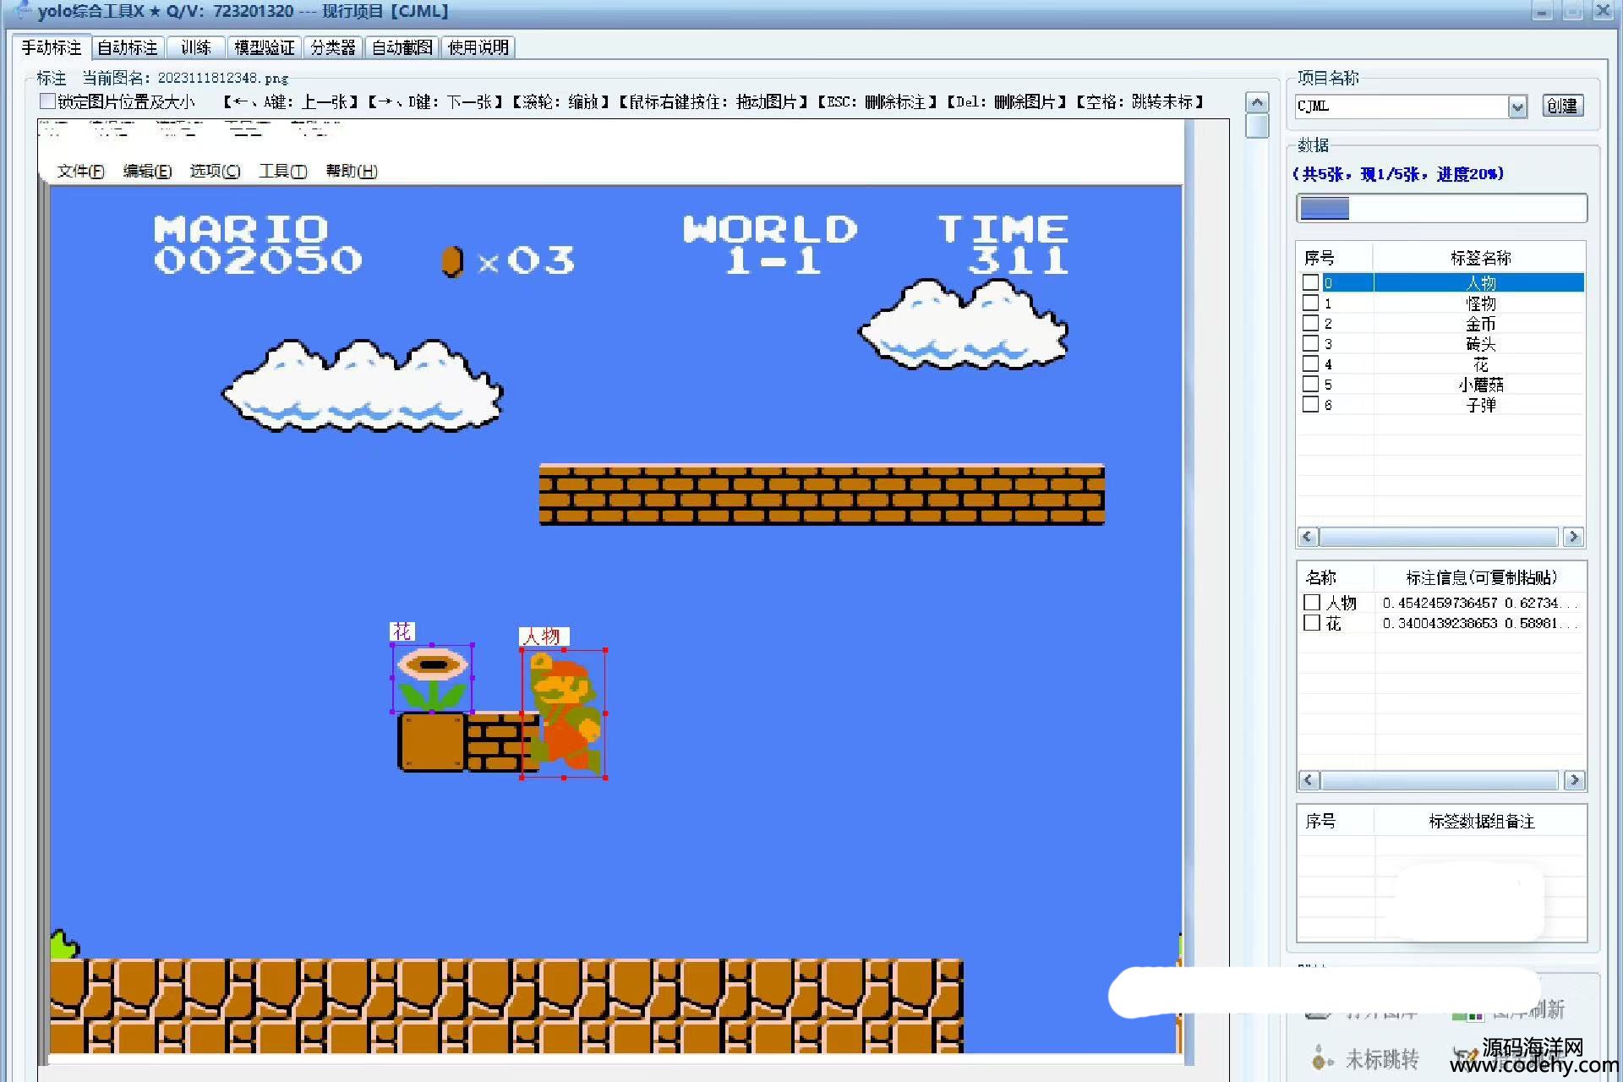Open the 分类器 tab
The image size is (1623, 1082).
332,47
